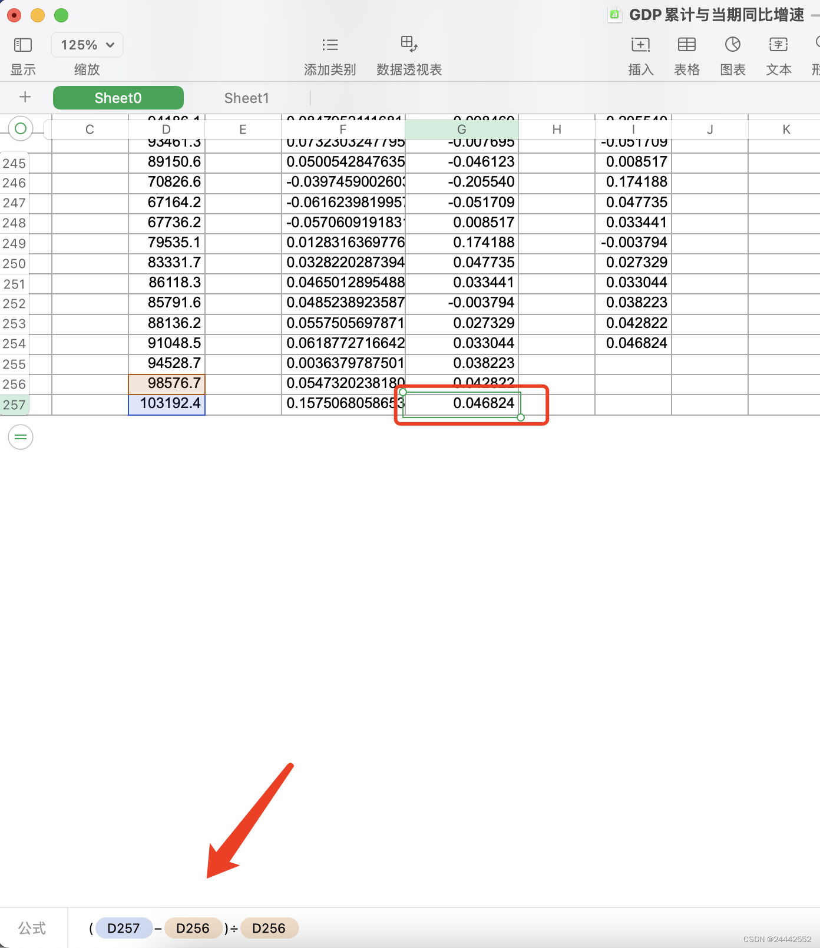Click the table select-all circle handle
Image resolution: width=820 pixels, height=948 pixels.
point(21,128)
